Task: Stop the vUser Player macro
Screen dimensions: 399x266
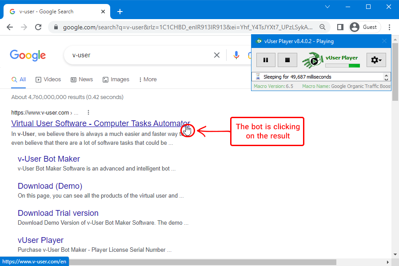Action: click(287, 60)
